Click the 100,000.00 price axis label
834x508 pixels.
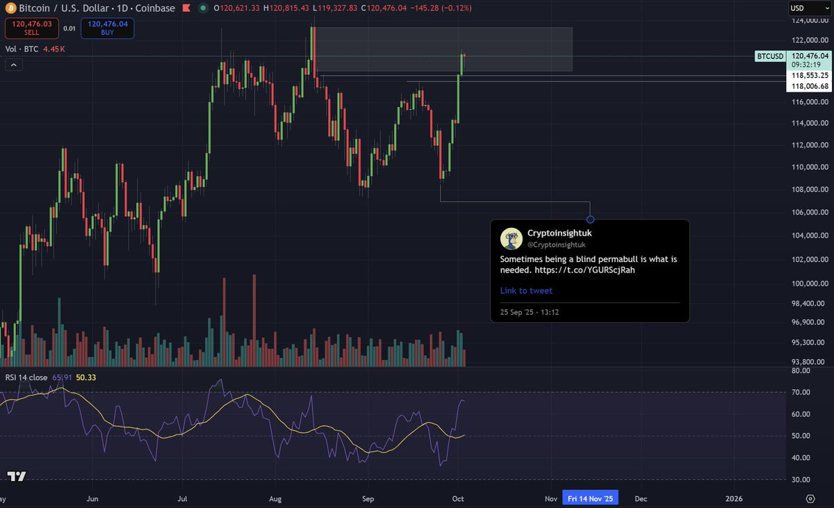810,284
